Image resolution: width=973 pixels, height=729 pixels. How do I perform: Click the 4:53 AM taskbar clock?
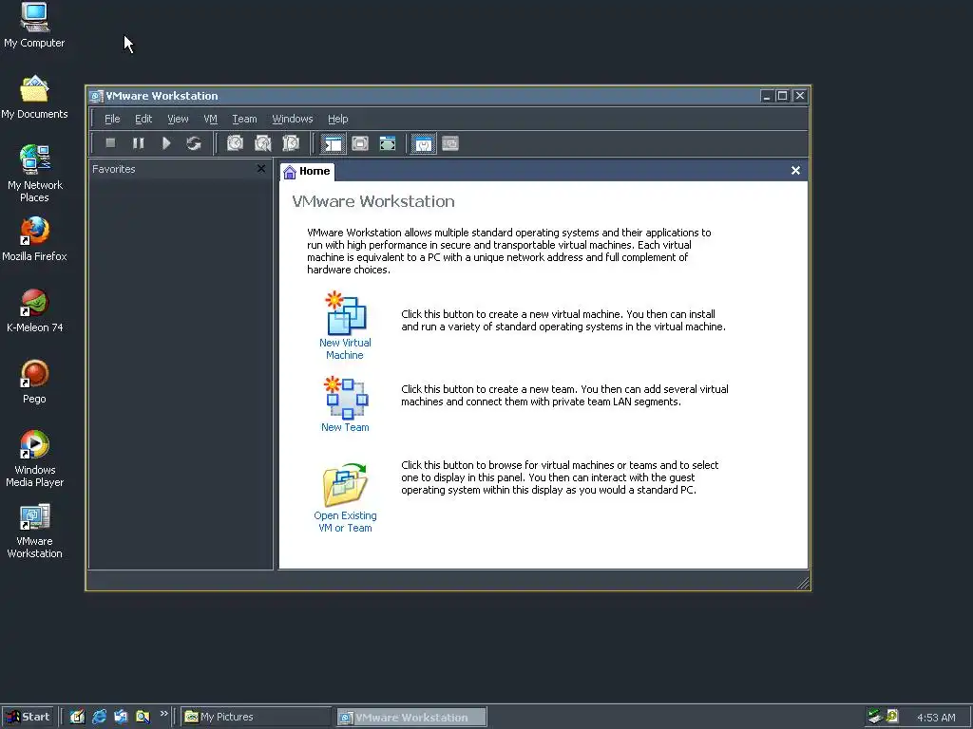[x=936, y=718]
